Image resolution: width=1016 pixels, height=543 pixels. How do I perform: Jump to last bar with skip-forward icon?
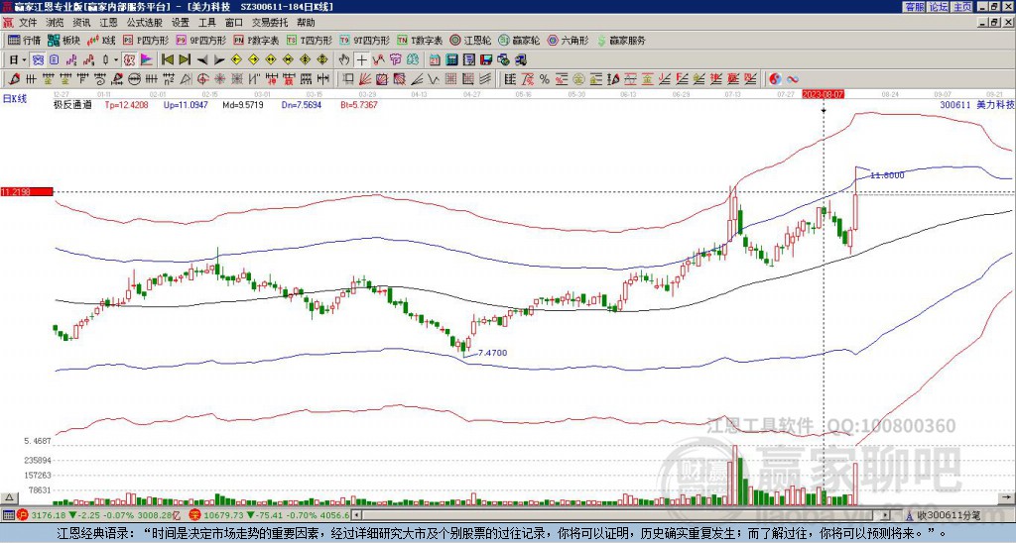pyautogui.click(x=185, y=60)
